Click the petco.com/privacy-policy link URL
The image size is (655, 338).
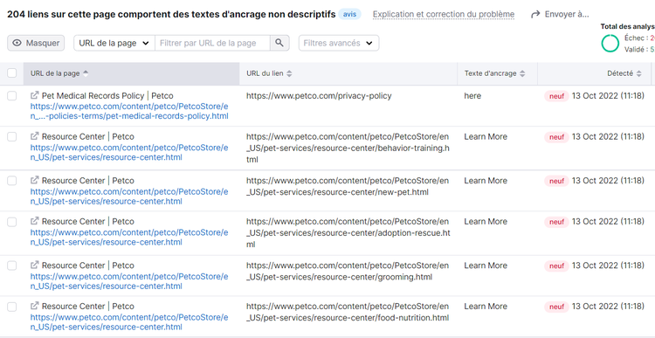pos(319,96)
